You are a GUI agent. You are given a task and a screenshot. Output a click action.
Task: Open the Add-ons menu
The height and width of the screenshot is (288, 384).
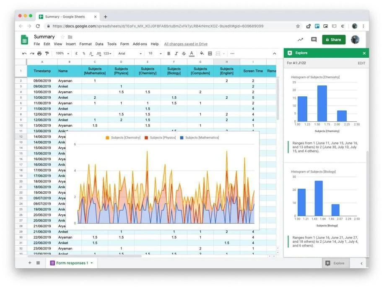pos(140,44)
